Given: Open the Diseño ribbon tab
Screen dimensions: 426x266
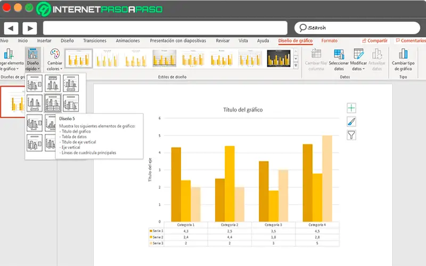Looking at the screenshot, I should (x=67, y=40).
